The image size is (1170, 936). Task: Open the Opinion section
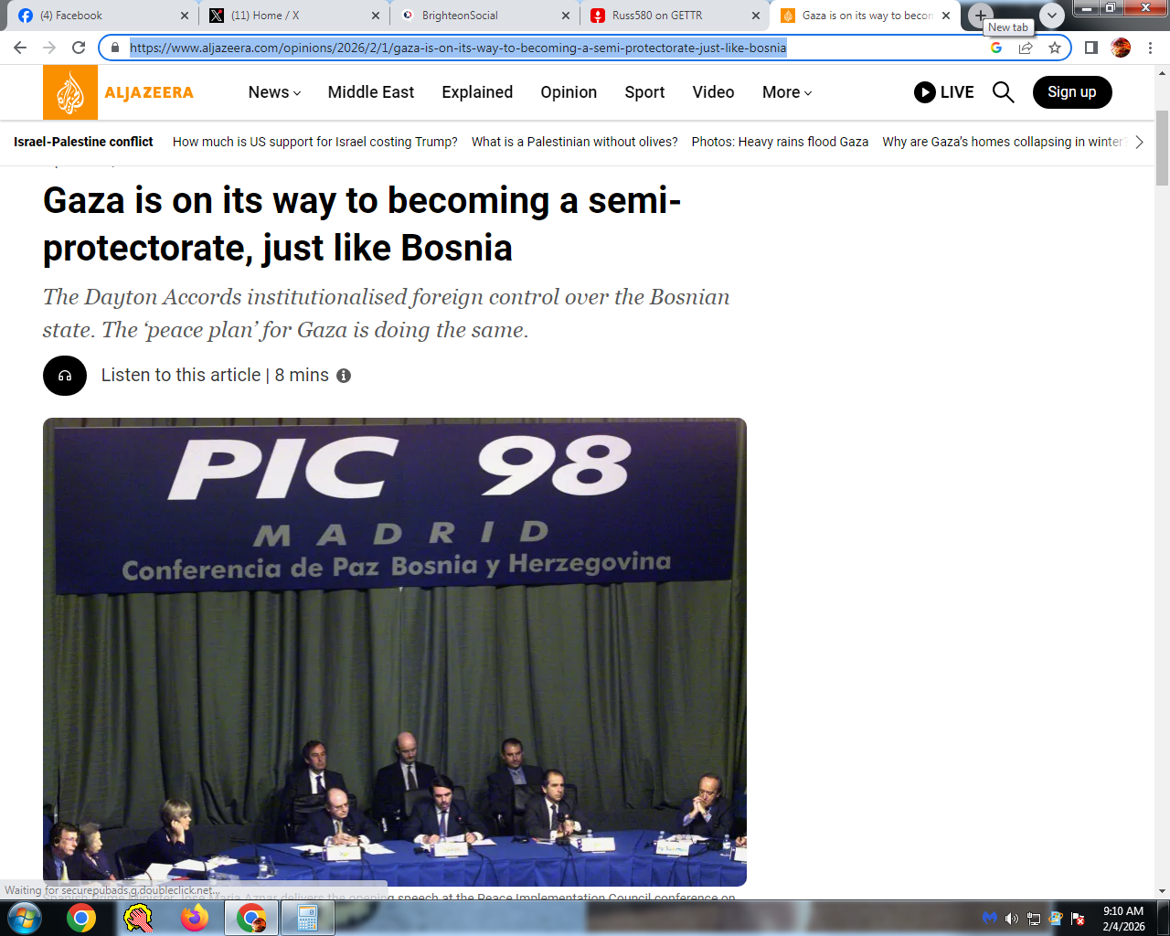point(569,92)
